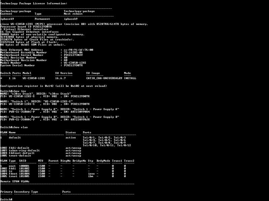Click NAME: "Switch 1 - Power Supply A" line
The height and width of the screenshot is (201, 269).
[x=60, y=109]
